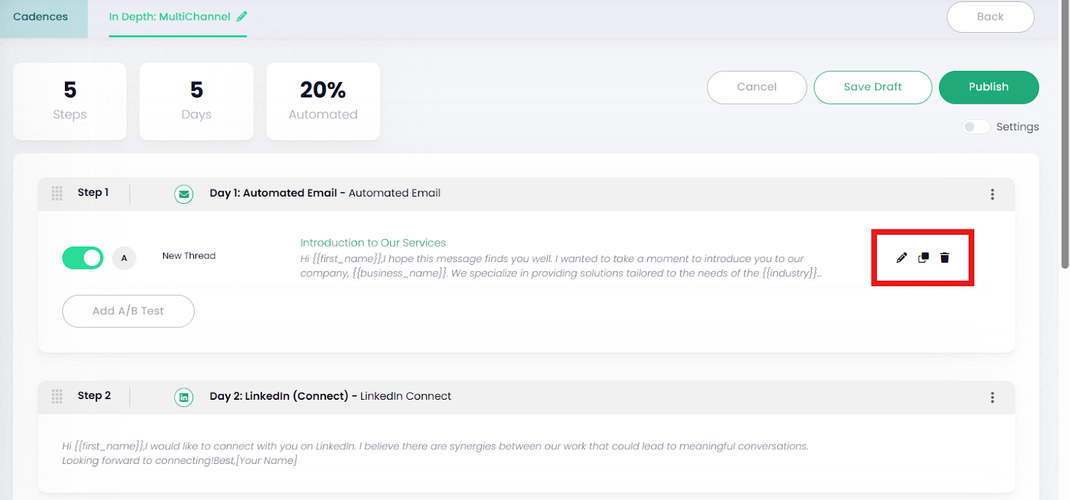Viewport: 1070px width, 500px height.
Task: Publish the cadence
Action: (988, 87)
